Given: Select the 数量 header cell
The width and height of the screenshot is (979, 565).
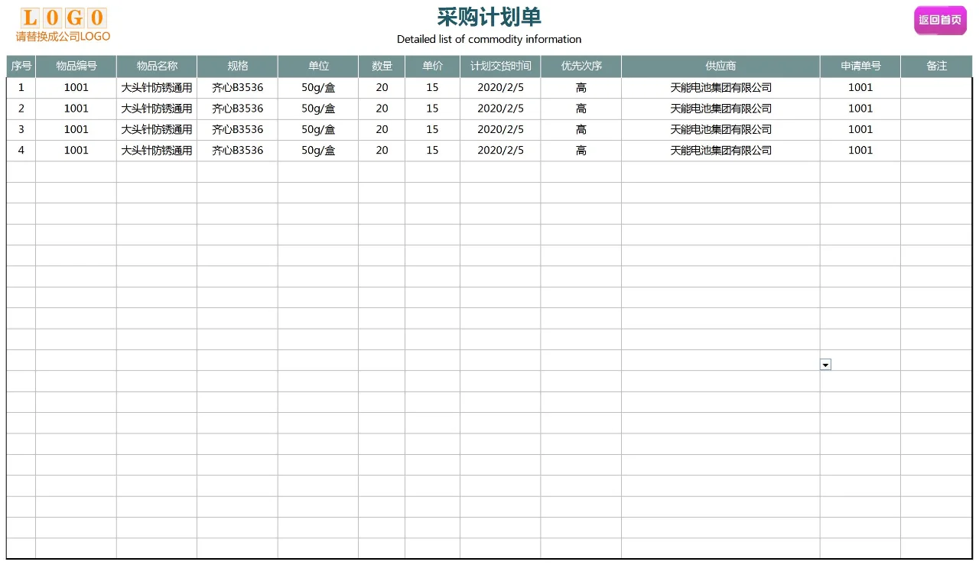Looking at the screenshot, I should [381, 67].
